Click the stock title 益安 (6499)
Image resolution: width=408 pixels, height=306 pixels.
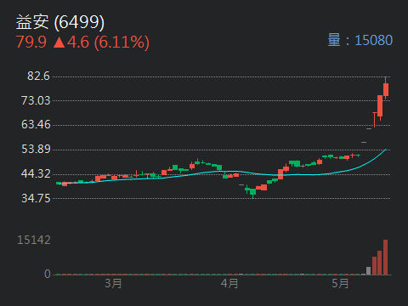(60, 22)
